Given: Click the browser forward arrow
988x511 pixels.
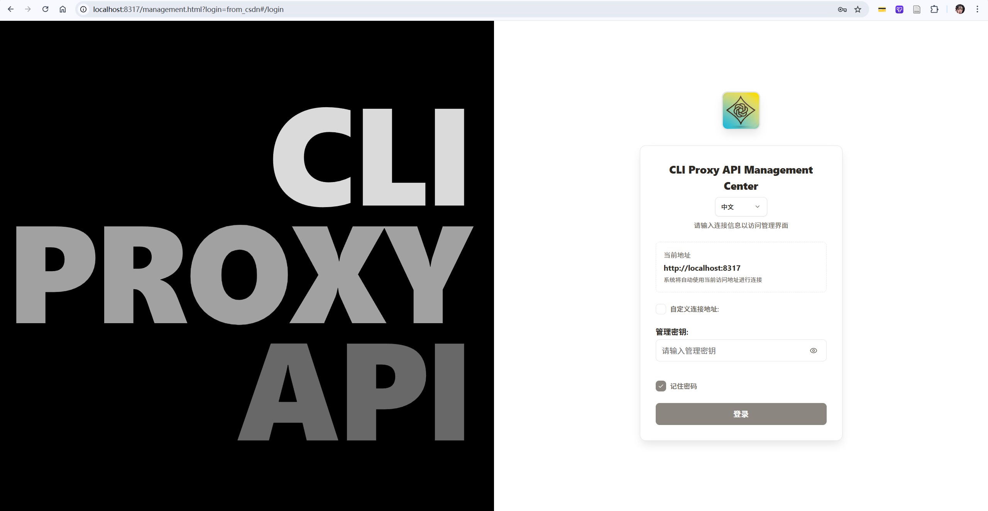Looking at the screenshot, I should click(x=28, y=9).
